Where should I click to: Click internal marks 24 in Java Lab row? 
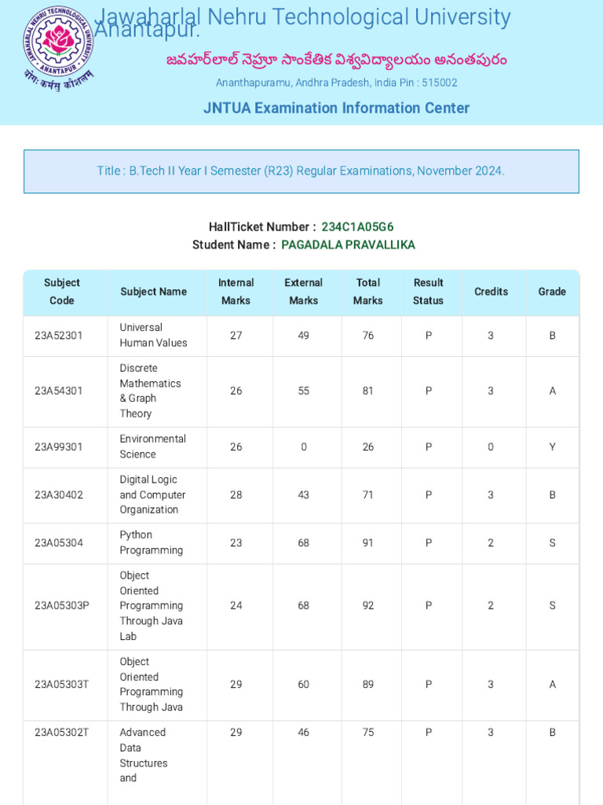pyautogui.click(x=236, y=606)
